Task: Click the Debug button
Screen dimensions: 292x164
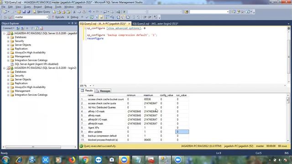Action: pyautogui.click(x=73, y=17)
